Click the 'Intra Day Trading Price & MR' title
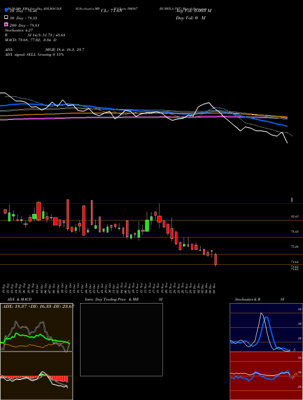The width and height of the screenshot is (303, 400). coord(112,299)
